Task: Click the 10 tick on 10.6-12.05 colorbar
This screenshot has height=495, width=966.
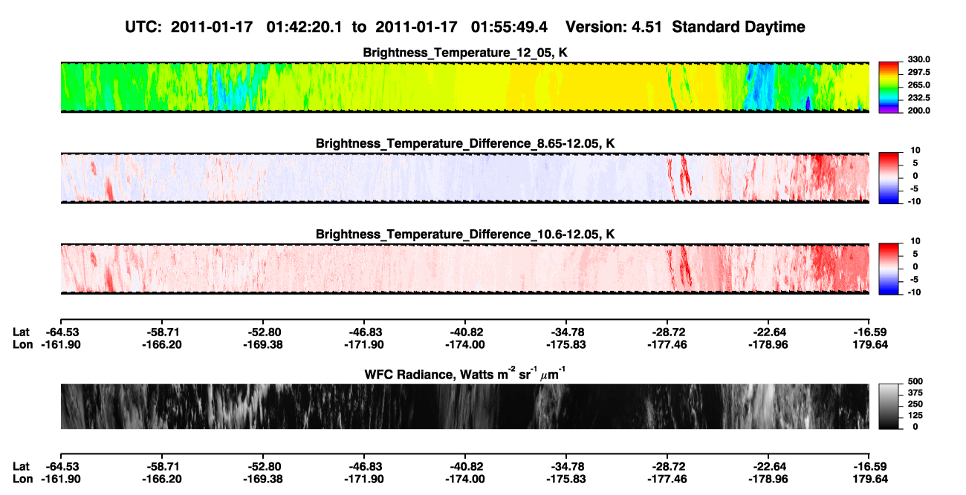Action: pos(915,241)
